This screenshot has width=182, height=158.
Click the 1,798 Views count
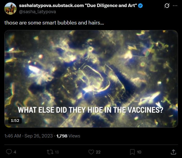(68, 136)
